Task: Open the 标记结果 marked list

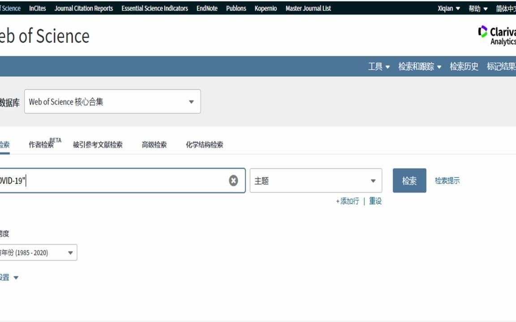Action: [501, 66]
